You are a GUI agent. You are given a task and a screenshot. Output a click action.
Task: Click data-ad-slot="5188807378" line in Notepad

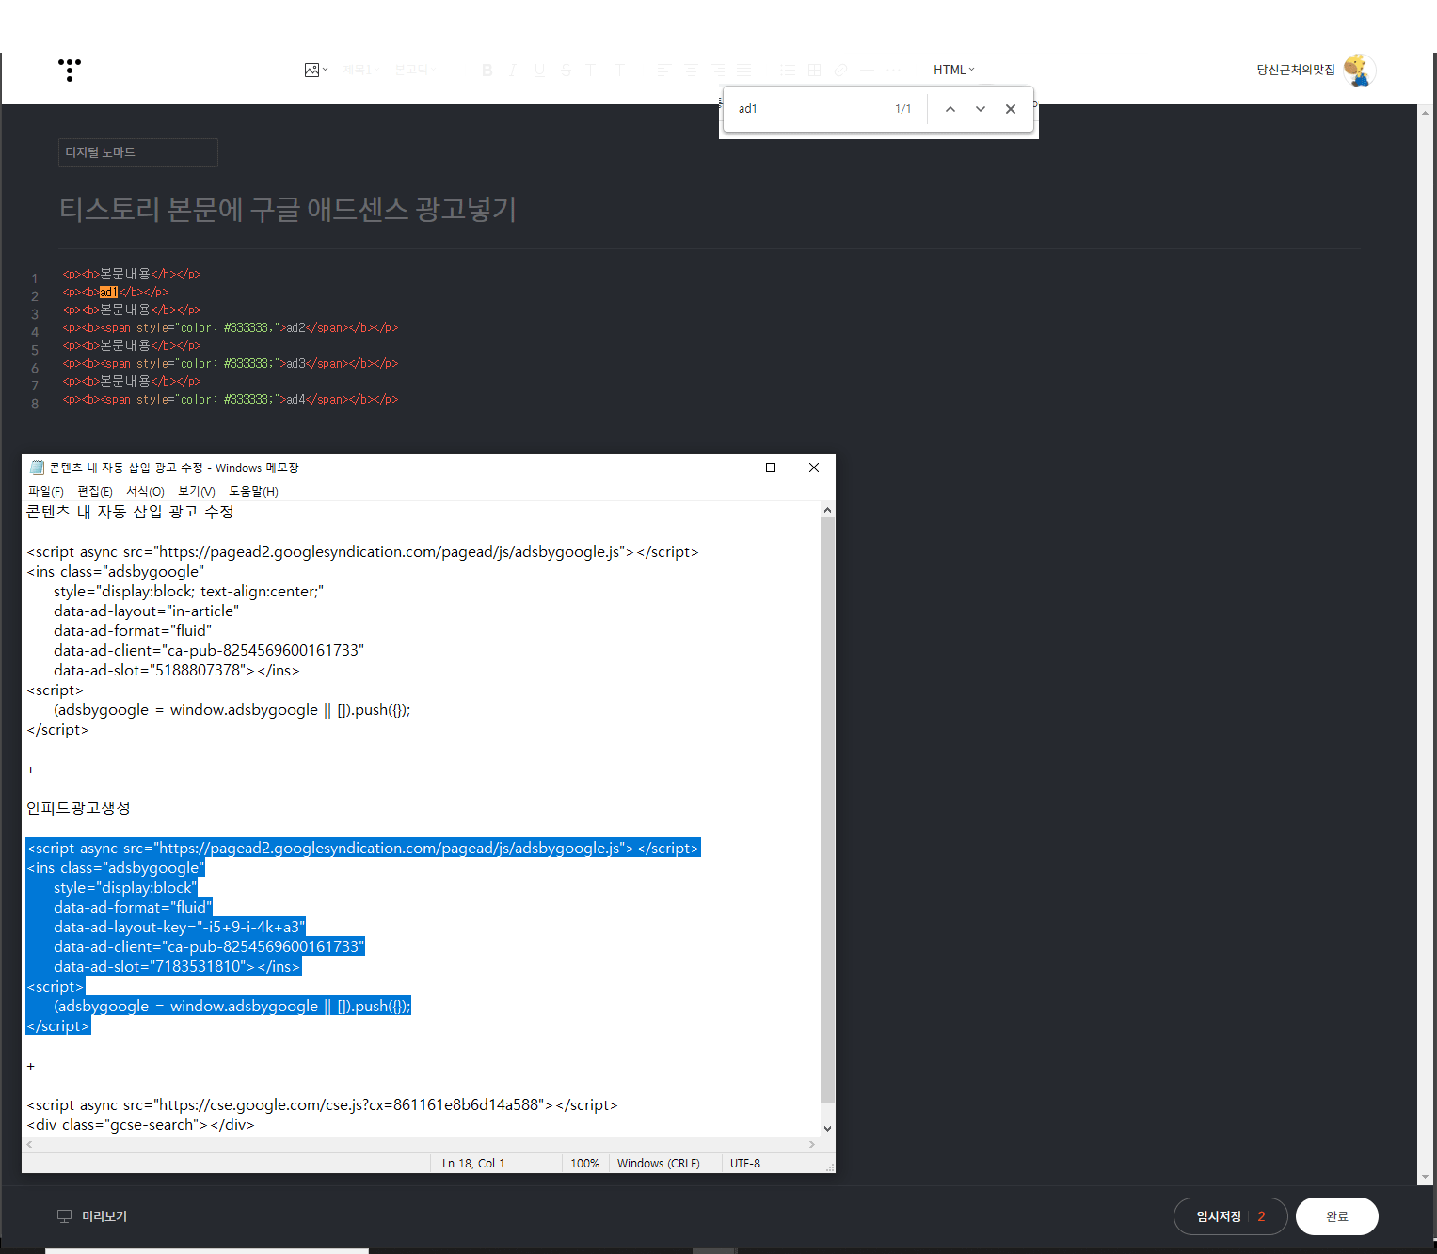pyautogui.click(x=176, y=670)
